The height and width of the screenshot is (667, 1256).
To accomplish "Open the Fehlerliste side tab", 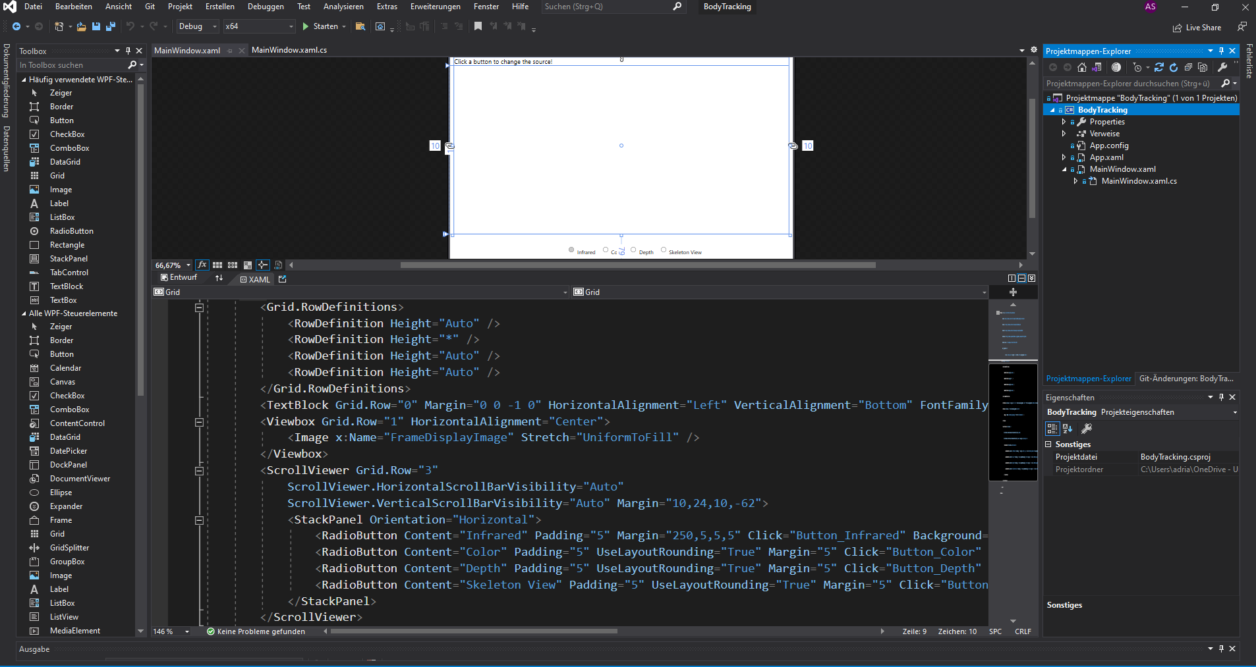I will point(1249,61).
